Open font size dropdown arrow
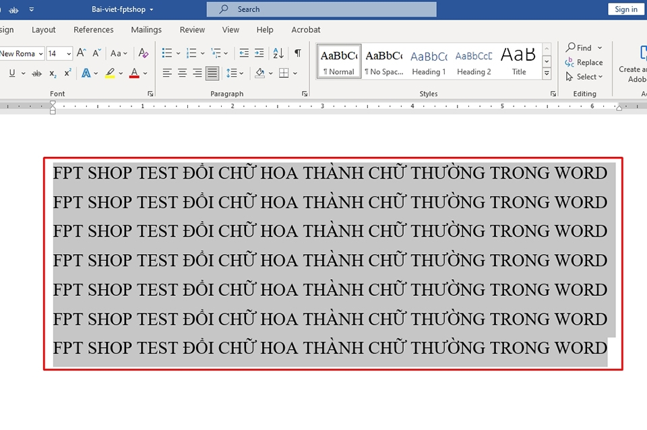 (69, 54)
